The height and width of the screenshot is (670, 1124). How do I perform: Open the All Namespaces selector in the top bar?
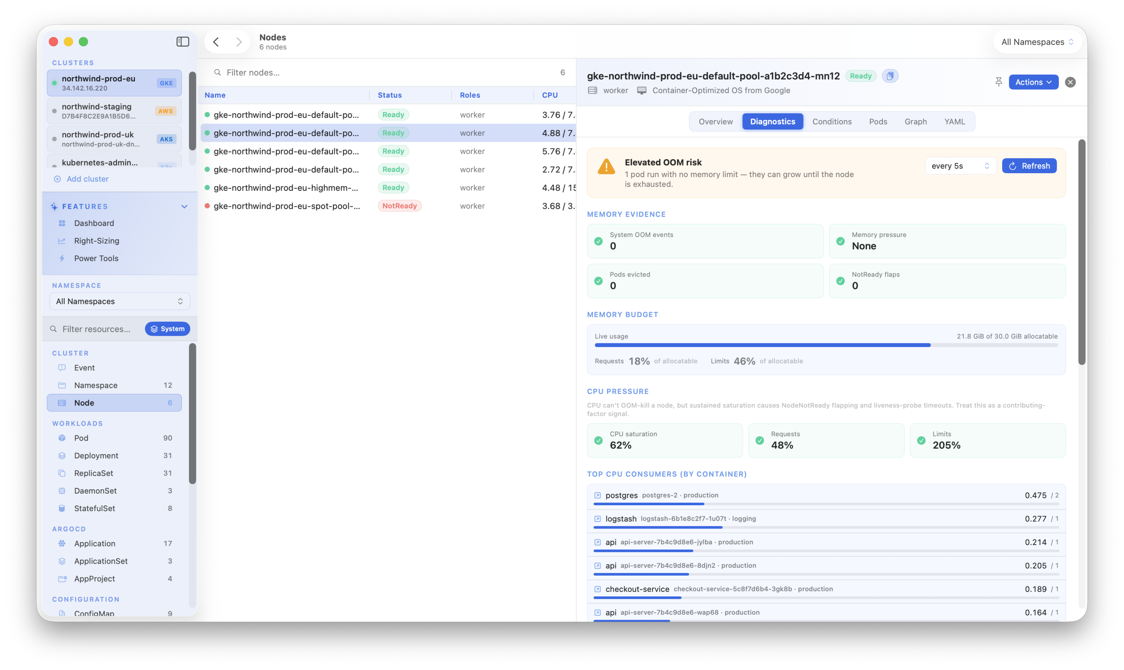pos(1037,42)
